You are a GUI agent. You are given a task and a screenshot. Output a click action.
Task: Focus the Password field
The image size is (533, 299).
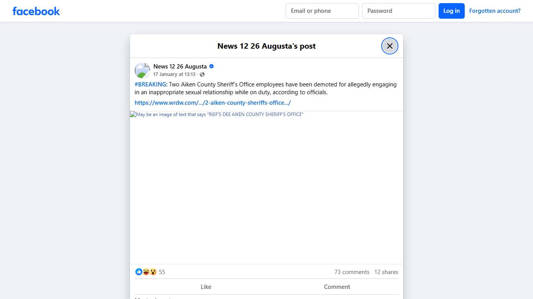[398, 11]
